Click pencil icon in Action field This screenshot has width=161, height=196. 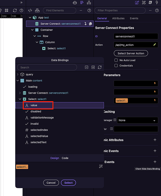[155, 45]
